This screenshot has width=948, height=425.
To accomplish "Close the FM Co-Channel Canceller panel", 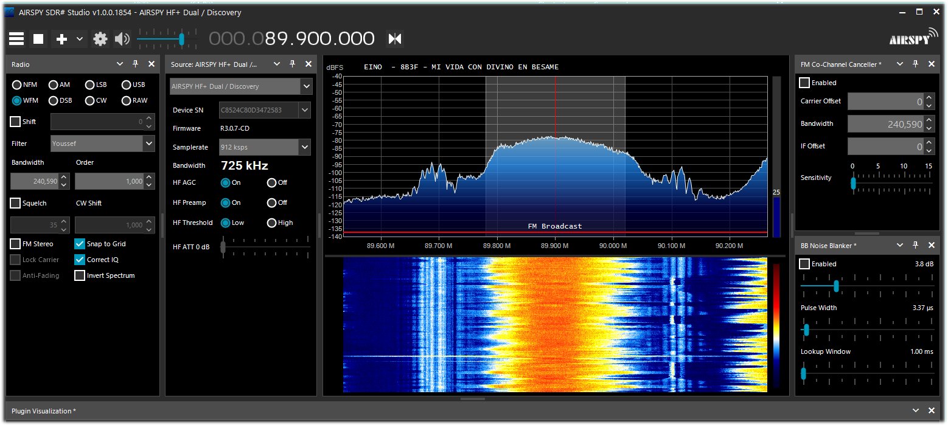I will tap(931, 64).
